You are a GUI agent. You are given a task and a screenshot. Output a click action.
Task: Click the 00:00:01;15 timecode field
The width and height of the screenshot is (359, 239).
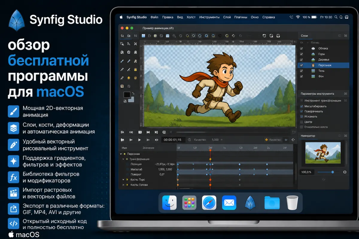tap(173, 140)
